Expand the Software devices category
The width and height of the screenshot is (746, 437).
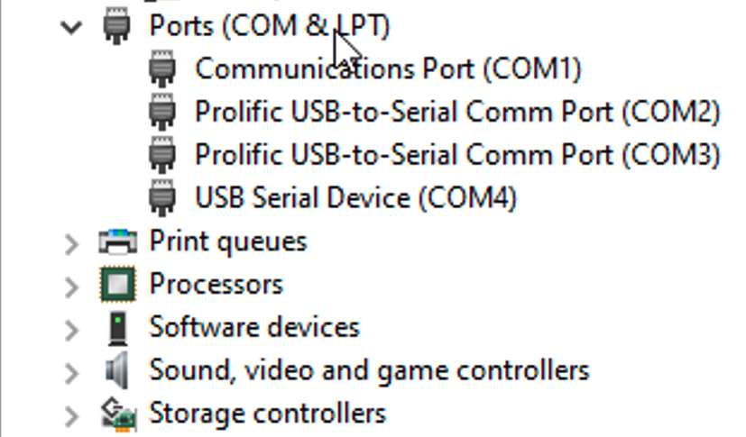(x=71, y=331)
